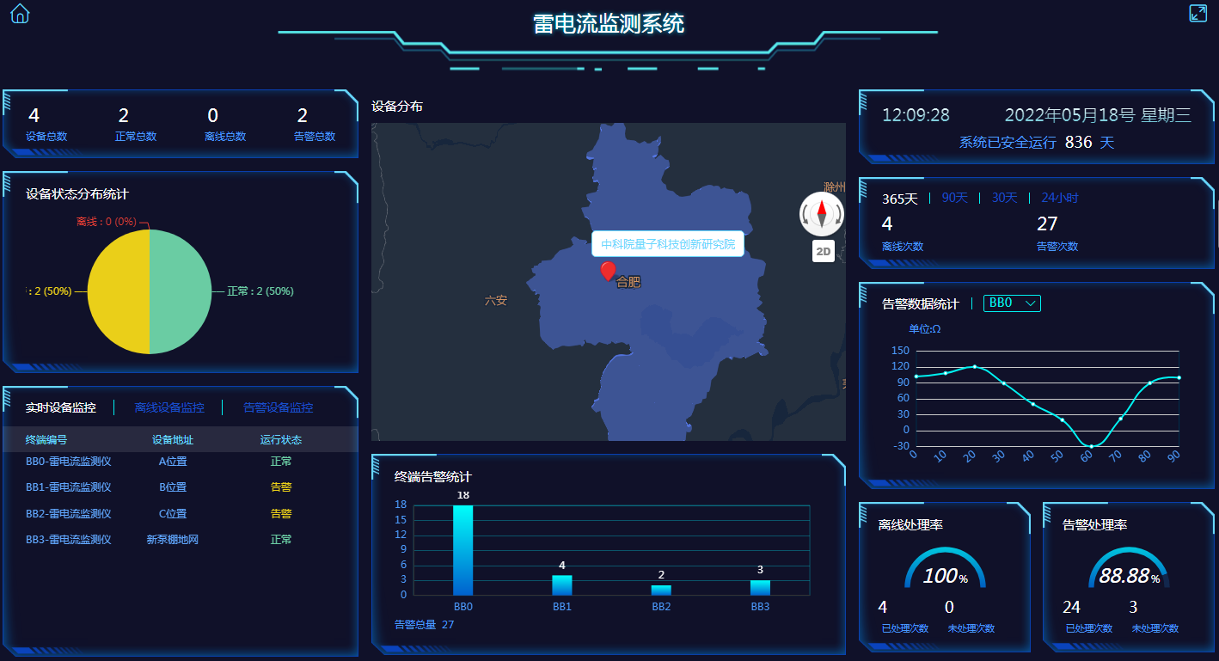Switch the map to 2D view
This screenshot has height=661, width=1219.
point(822,252)
